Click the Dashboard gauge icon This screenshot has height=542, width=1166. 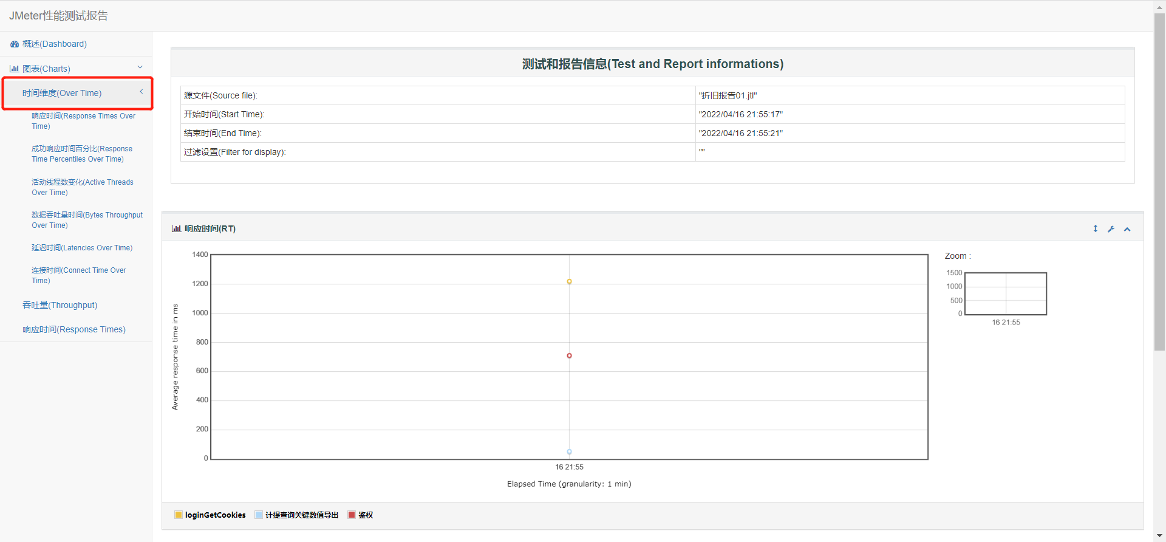(15, 44)
